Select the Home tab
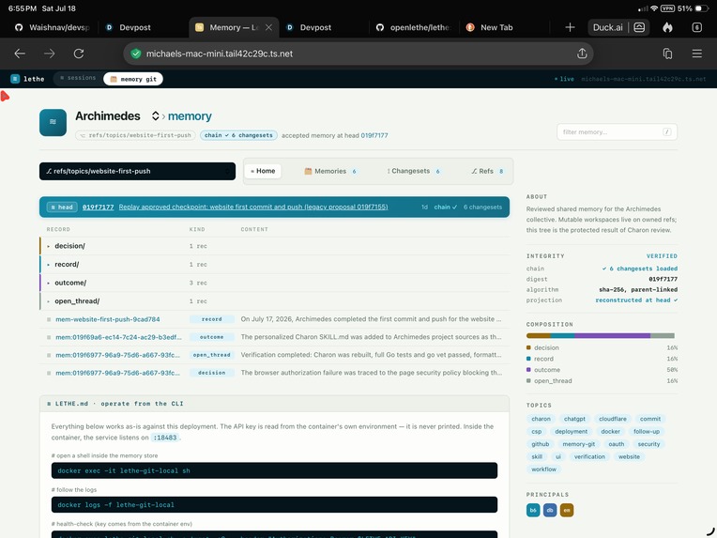This screenshot has width=717, height=538. tap(263, 171)
